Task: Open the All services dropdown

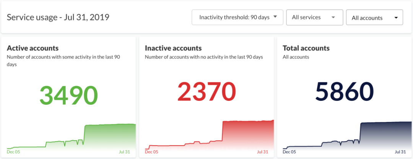Action: 314,17
